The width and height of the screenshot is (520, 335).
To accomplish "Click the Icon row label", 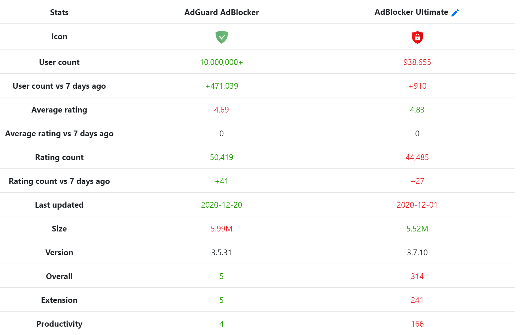I will (x=59, y=37).
